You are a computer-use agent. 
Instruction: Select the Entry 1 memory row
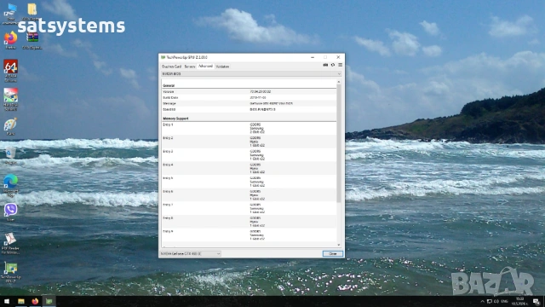[x=249, y=128]
